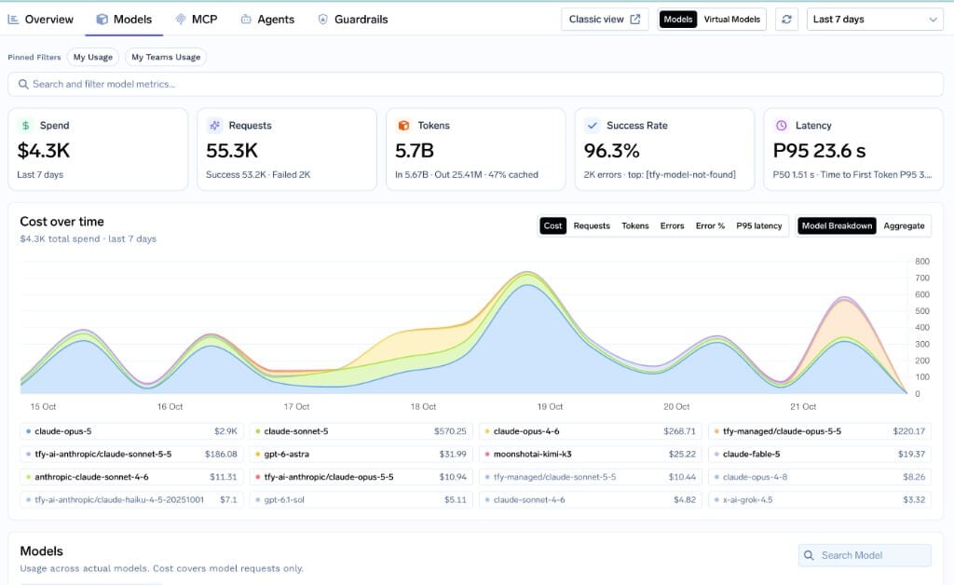Click the claude-opus-4-8 legend item

820,477
